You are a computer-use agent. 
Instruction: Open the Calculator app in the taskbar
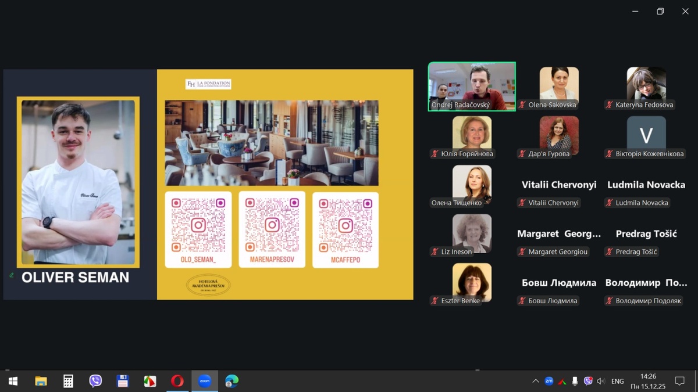68,381
